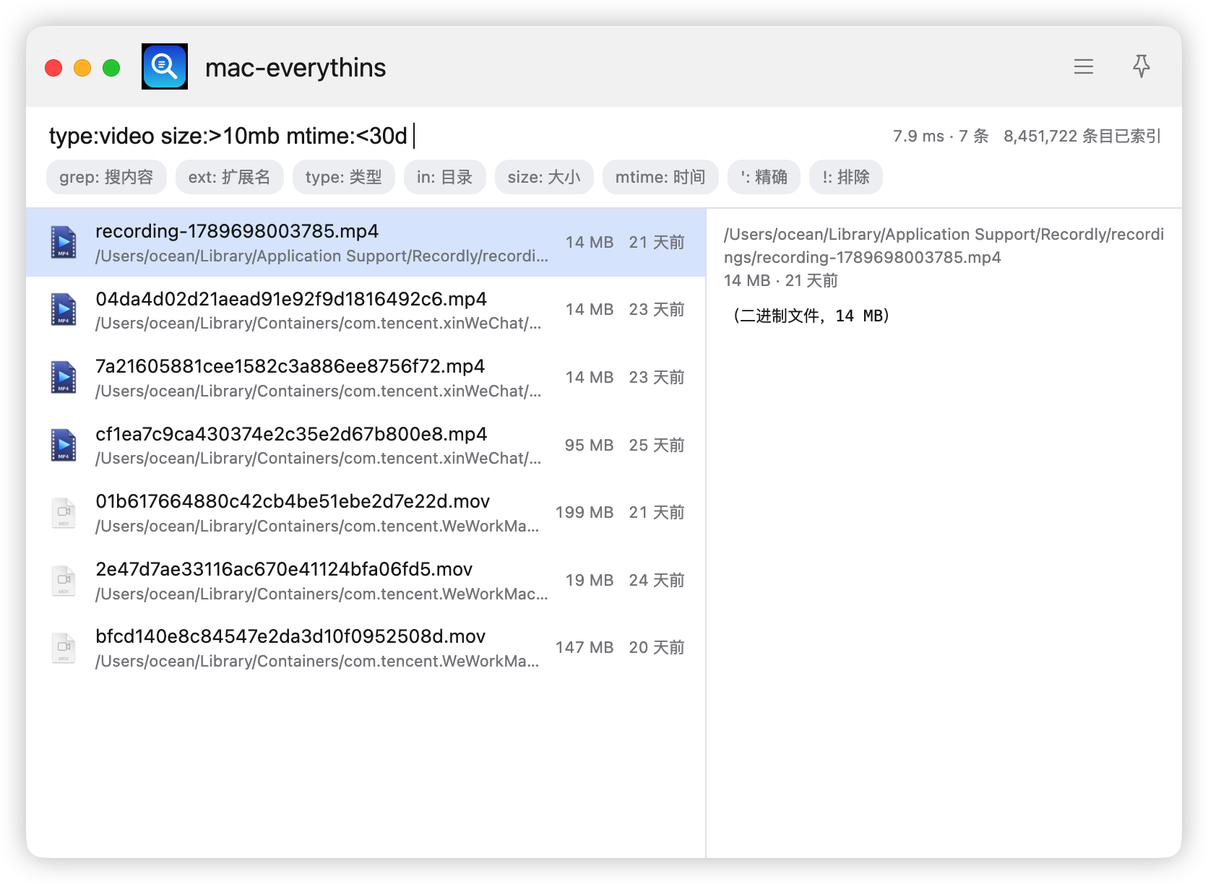The width and height of the screenshot is (1208, 884).
Task: Select result 7a21605881cee1582c3a886ee8756f72.mp4
Action: point(366,378)
